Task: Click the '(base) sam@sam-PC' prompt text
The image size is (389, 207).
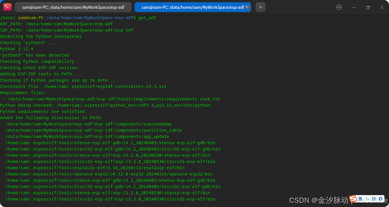Action: click(22, 18)
